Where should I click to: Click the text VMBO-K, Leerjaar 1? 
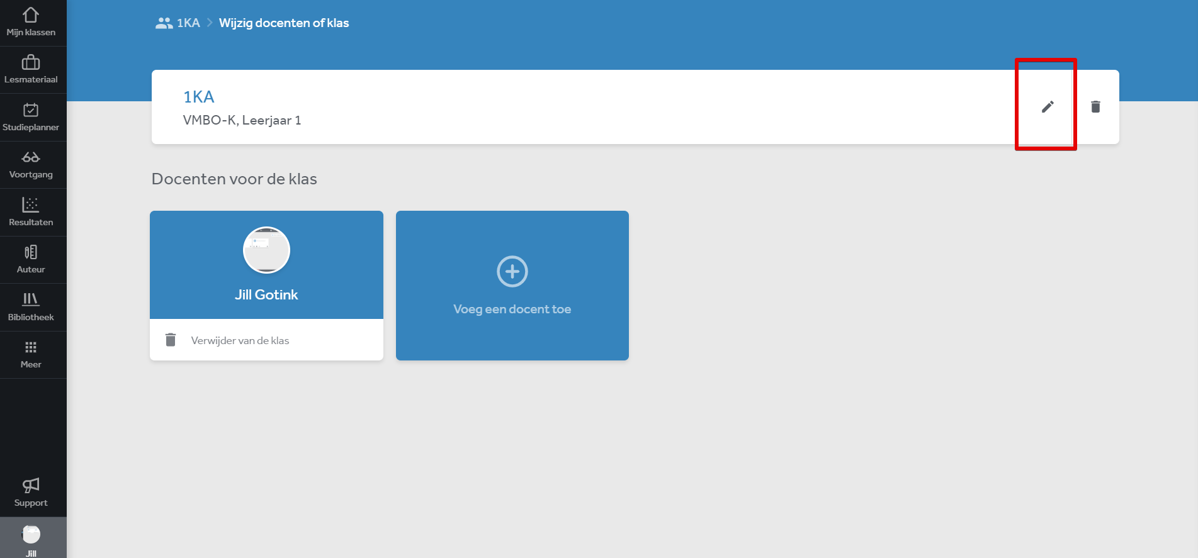[242, 120]
